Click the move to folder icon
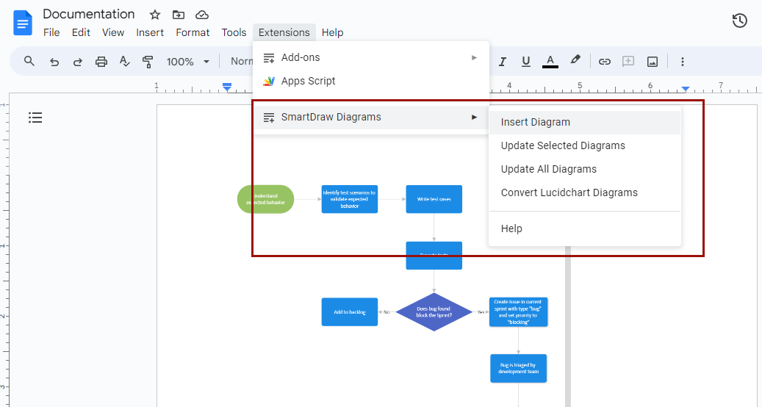This screenshot has height=407, width=762. point(179,15)
